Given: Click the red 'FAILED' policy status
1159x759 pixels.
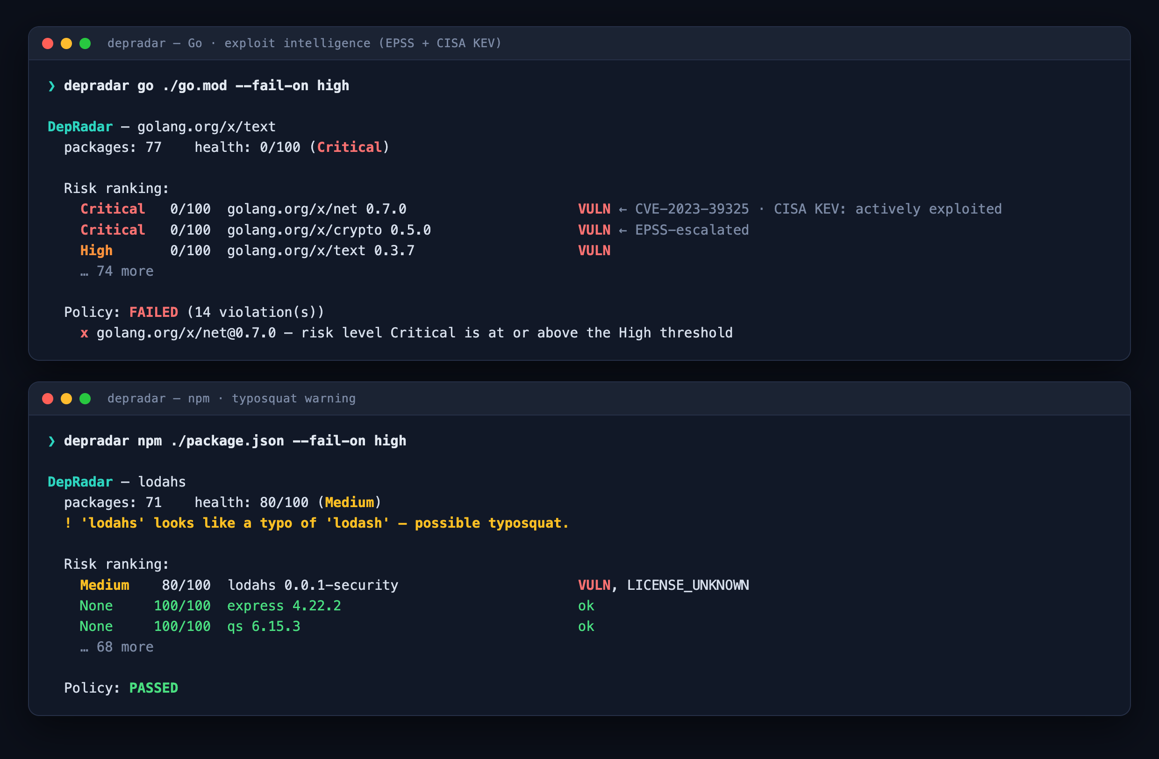Looking at the screenshot, I should point(154,313).
